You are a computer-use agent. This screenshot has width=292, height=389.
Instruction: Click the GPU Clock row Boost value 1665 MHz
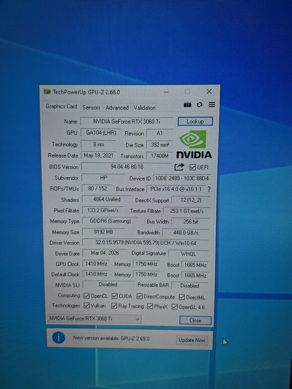point(195,265)
